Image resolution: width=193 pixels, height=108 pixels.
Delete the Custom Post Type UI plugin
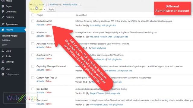click(49, 81)
